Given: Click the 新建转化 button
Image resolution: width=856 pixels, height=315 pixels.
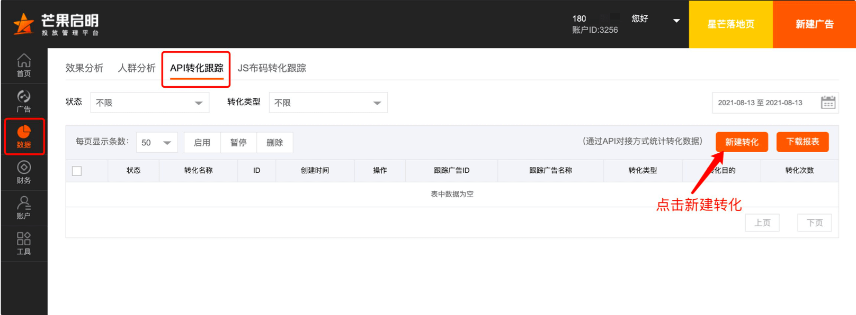Looking at the screenshot, I should [742, 142].
